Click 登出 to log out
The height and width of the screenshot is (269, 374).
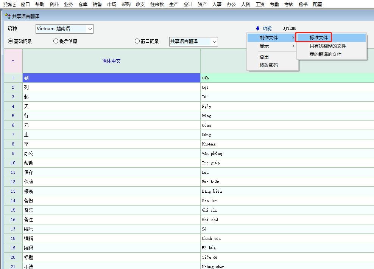click(x=264, y=57)
